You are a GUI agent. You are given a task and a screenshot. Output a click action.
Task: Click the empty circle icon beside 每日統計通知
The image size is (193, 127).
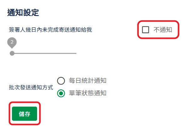click(61, 81)
